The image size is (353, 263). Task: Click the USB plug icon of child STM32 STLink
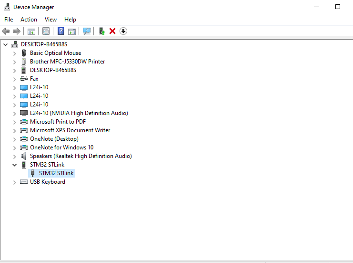pos(33,173)
